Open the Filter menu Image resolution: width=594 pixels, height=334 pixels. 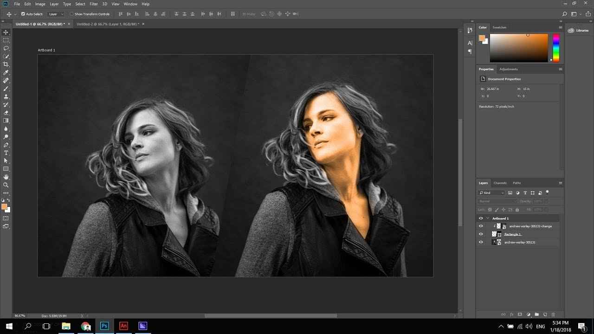coord(93,4)
